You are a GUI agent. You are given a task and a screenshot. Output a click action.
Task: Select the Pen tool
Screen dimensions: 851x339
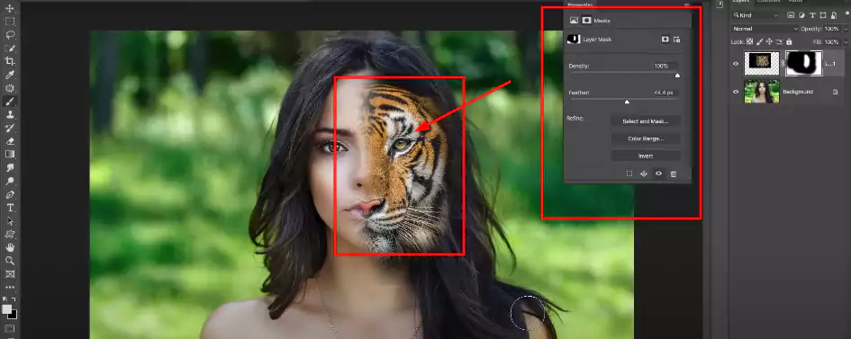10,194
